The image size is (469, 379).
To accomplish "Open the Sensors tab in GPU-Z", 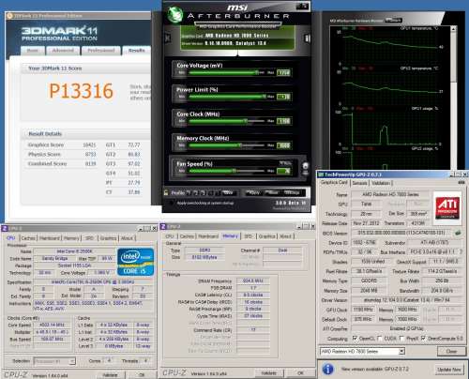I will coord(359,183).
